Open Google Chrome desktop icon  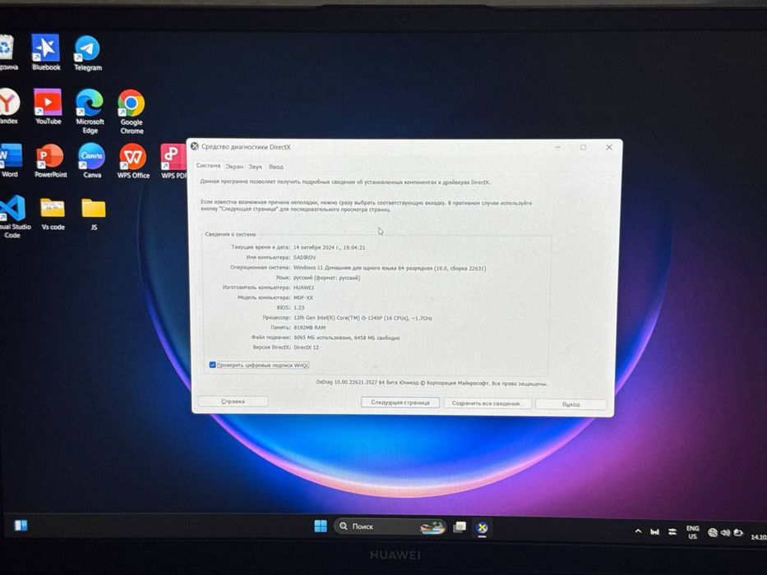point(132,112)
